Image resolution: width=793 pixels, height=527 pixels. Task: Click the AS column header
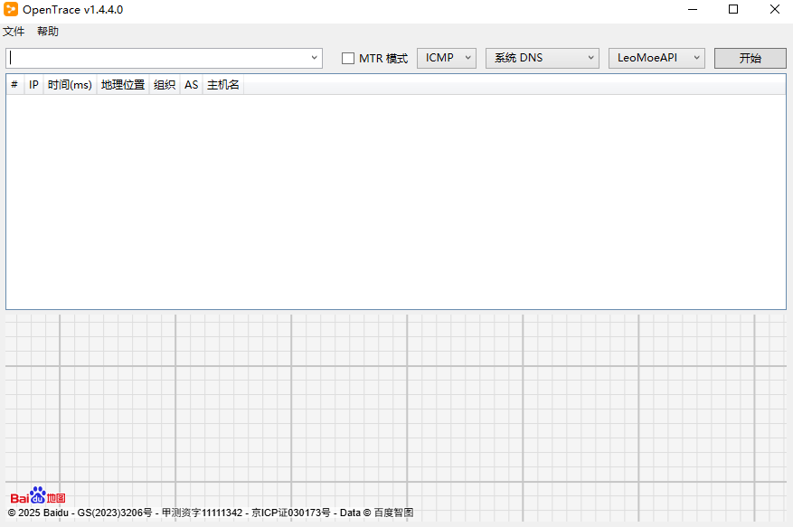click(x=192, y=85)
